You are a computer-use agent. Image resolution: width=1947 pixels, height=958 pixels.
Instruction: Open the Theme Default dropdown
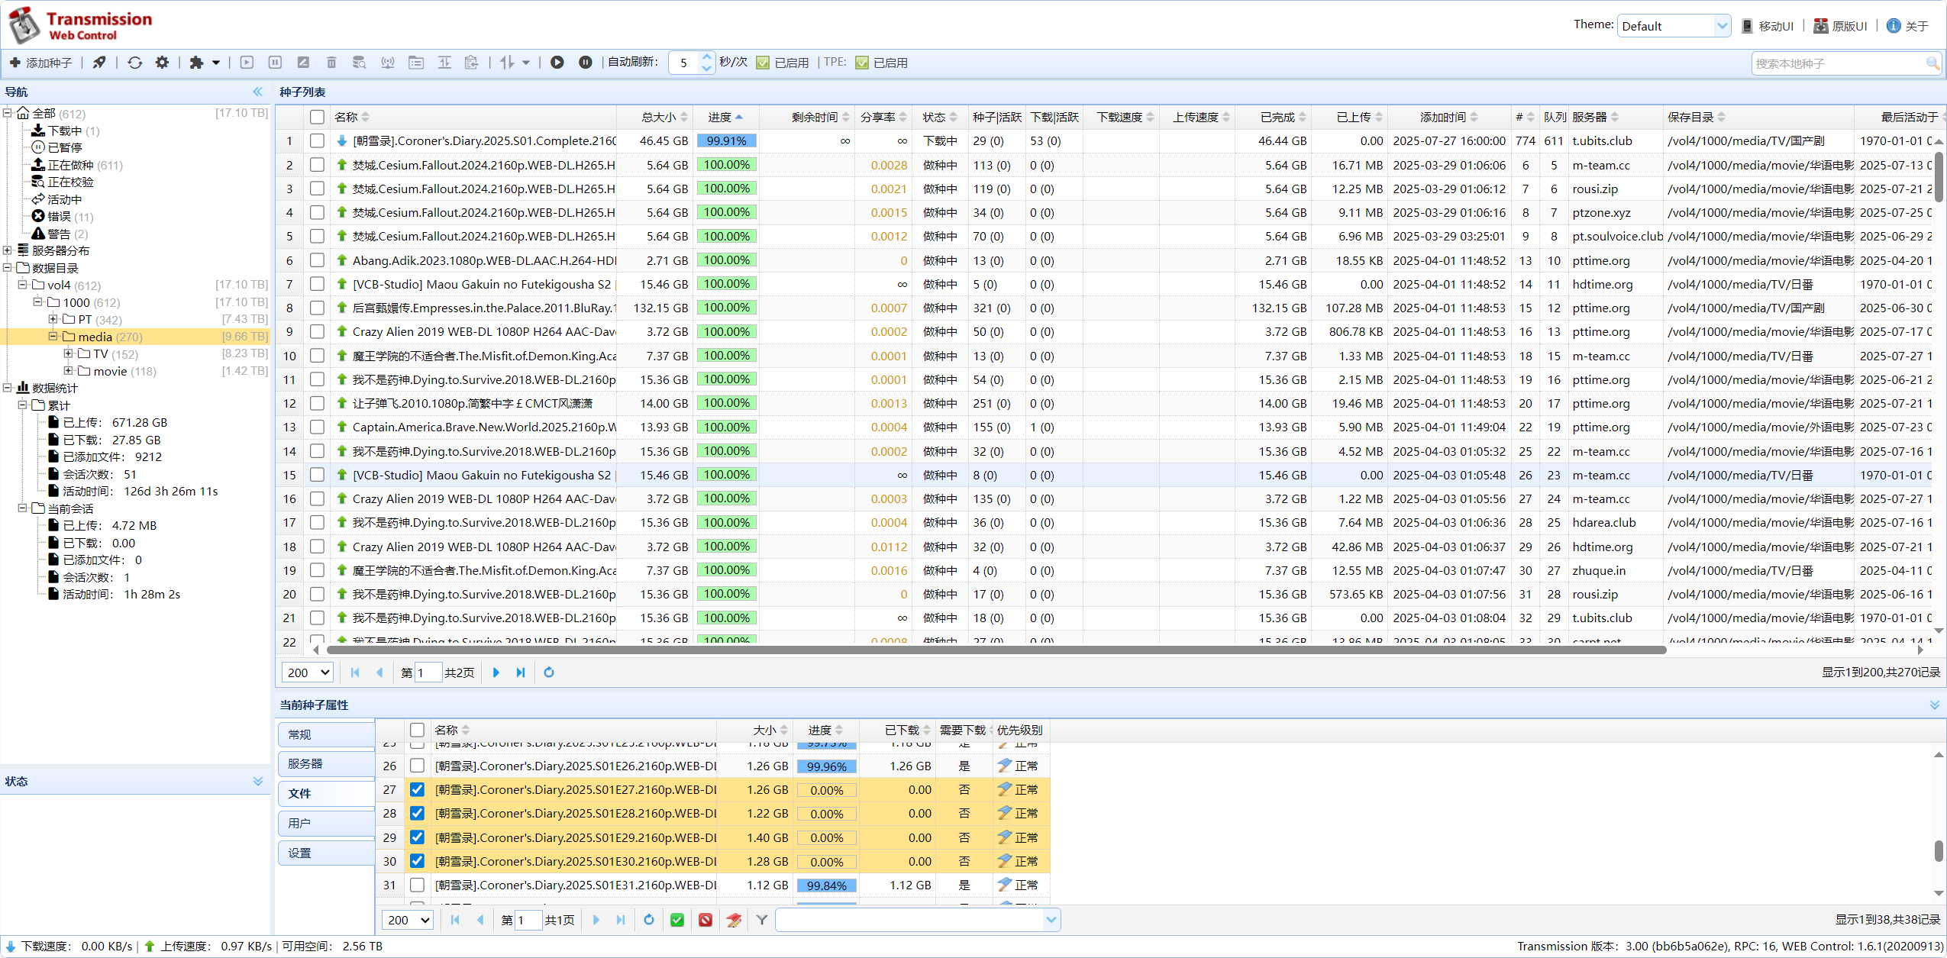coord(1674,26)
